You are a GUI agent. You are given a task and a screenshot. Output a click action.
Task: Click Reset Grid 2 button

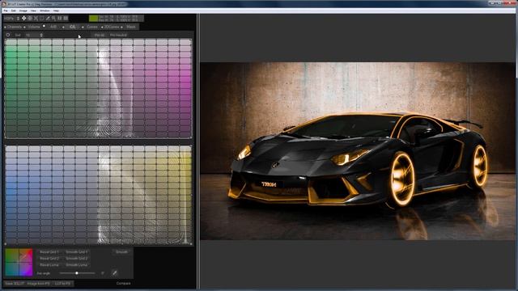(49, 259)
